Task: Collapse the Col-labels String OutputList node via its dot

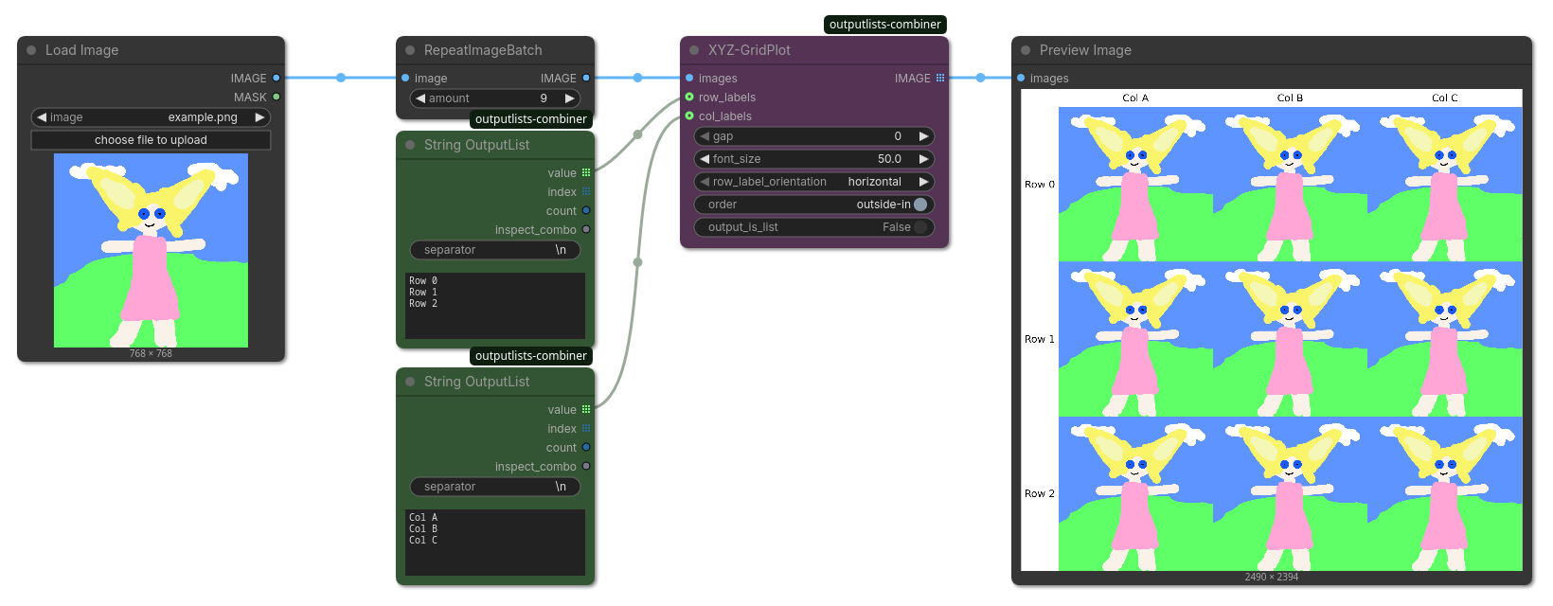Action: pos(410,382)
